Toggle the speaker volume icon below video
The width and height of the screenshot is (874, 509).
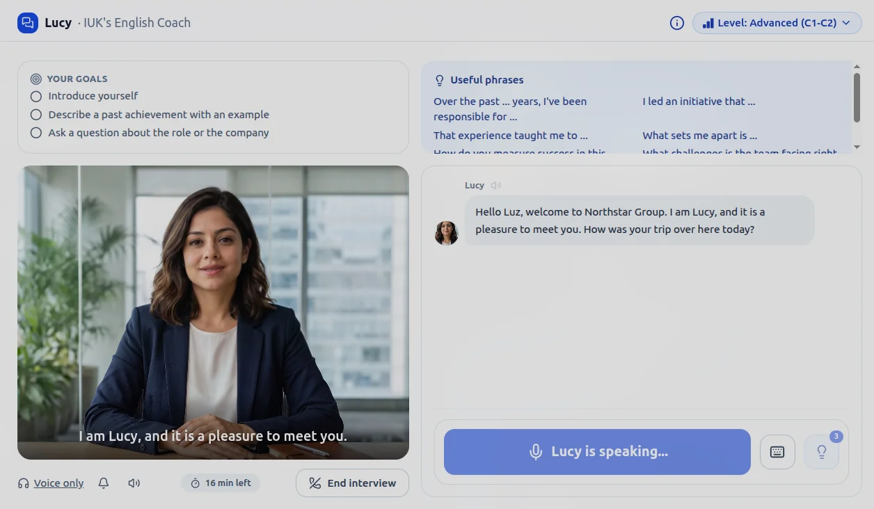point(134,483)
